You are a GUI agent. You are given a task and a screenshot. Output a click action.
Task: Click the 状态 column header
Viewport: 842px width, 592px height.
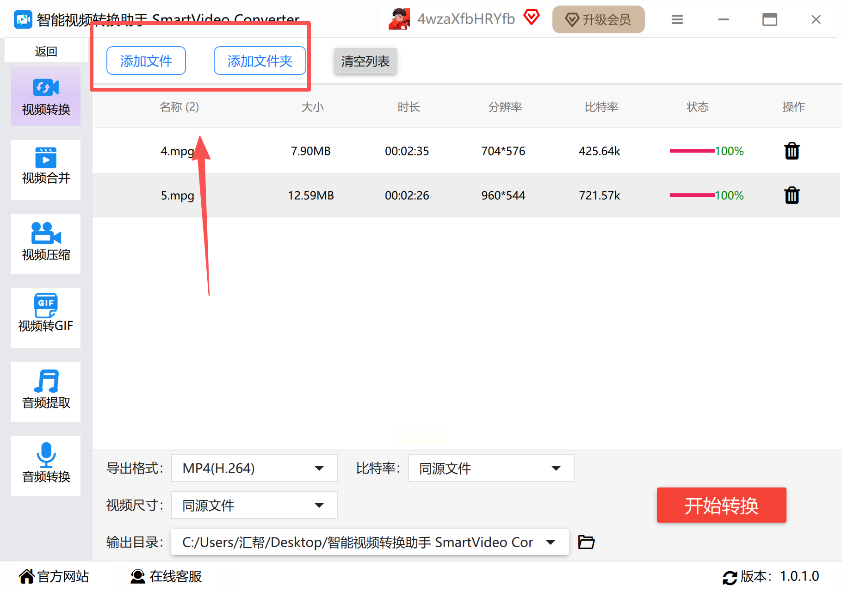tap(698, 107)
